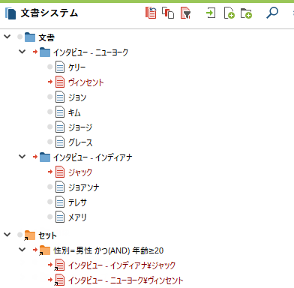This screenshot has height=288, width=294.
Task: Click the インタビュー - ニューヨーク folder icon
Action: [45, 52]
